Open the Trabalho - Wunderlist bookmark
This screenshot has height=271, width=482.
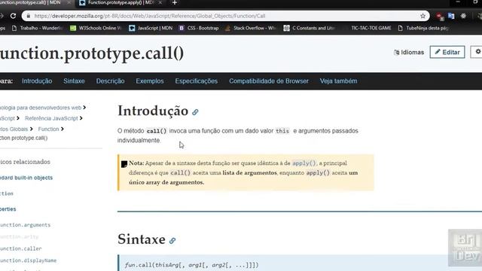click(37, 28)
